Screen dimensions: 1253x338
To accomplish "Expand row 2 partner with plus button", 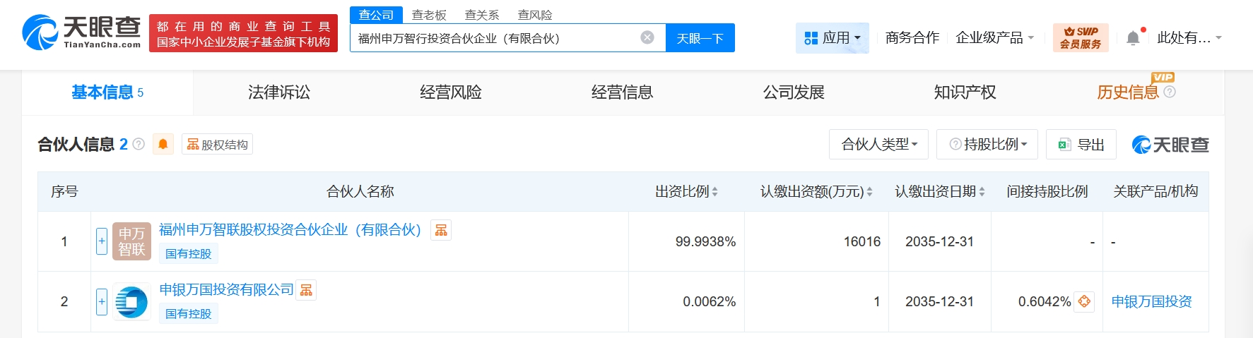I will [102, 301].
